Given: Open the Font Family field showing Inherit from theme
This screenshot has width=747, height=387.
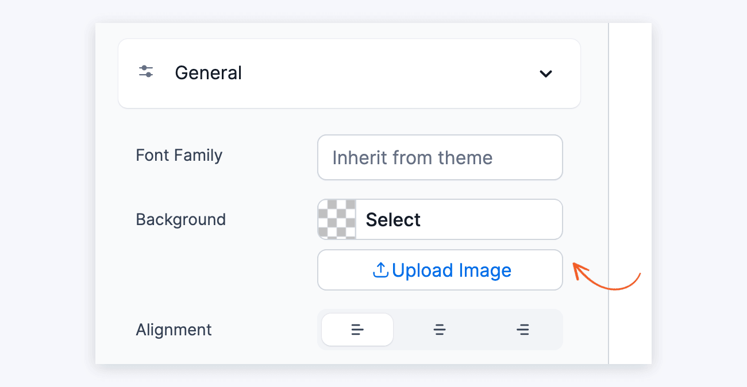Looking at the screenshot, I should 440,157.
